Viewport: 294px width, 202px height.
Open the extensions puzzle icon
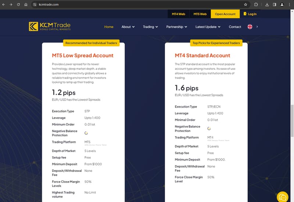256,4
